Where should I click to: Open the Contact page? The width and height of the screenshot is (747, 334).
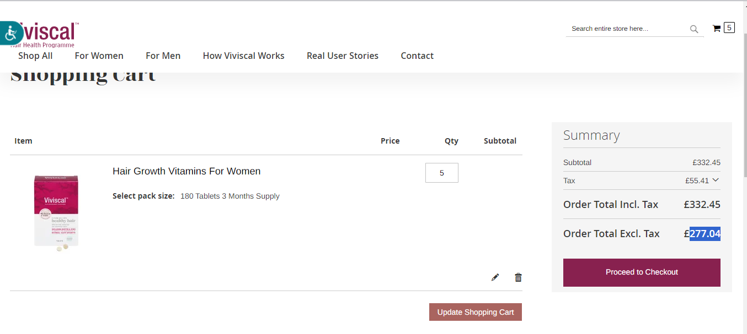(417, 56)
